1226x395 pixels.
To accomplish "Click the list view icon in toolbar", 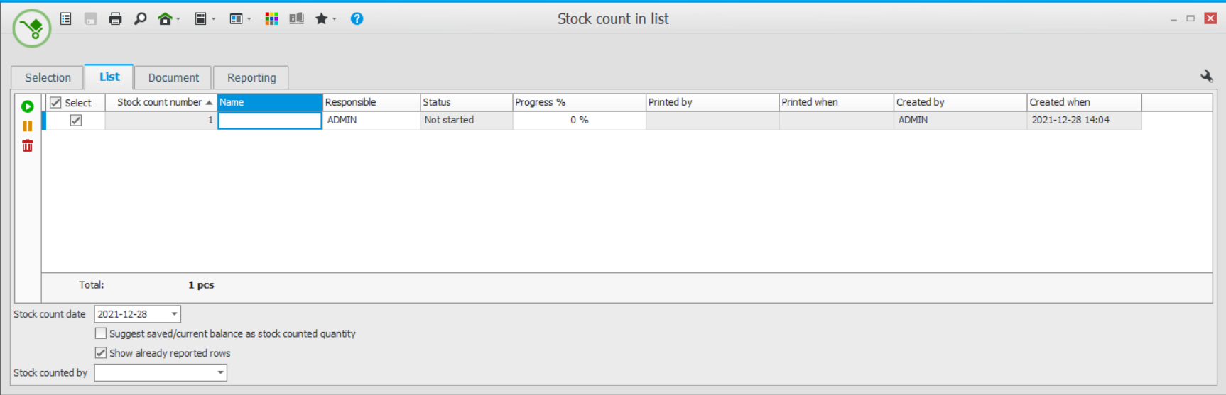I will pos(66,19).
